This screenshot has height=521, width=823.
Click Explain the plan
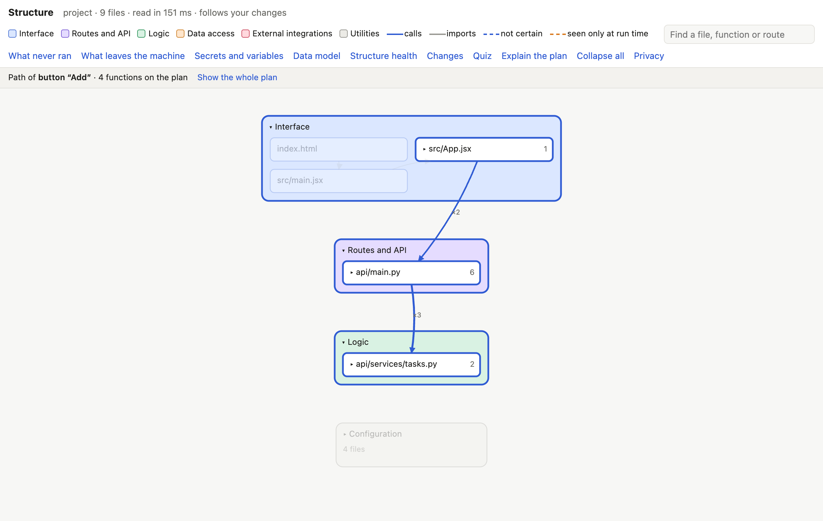pos(534,56)
